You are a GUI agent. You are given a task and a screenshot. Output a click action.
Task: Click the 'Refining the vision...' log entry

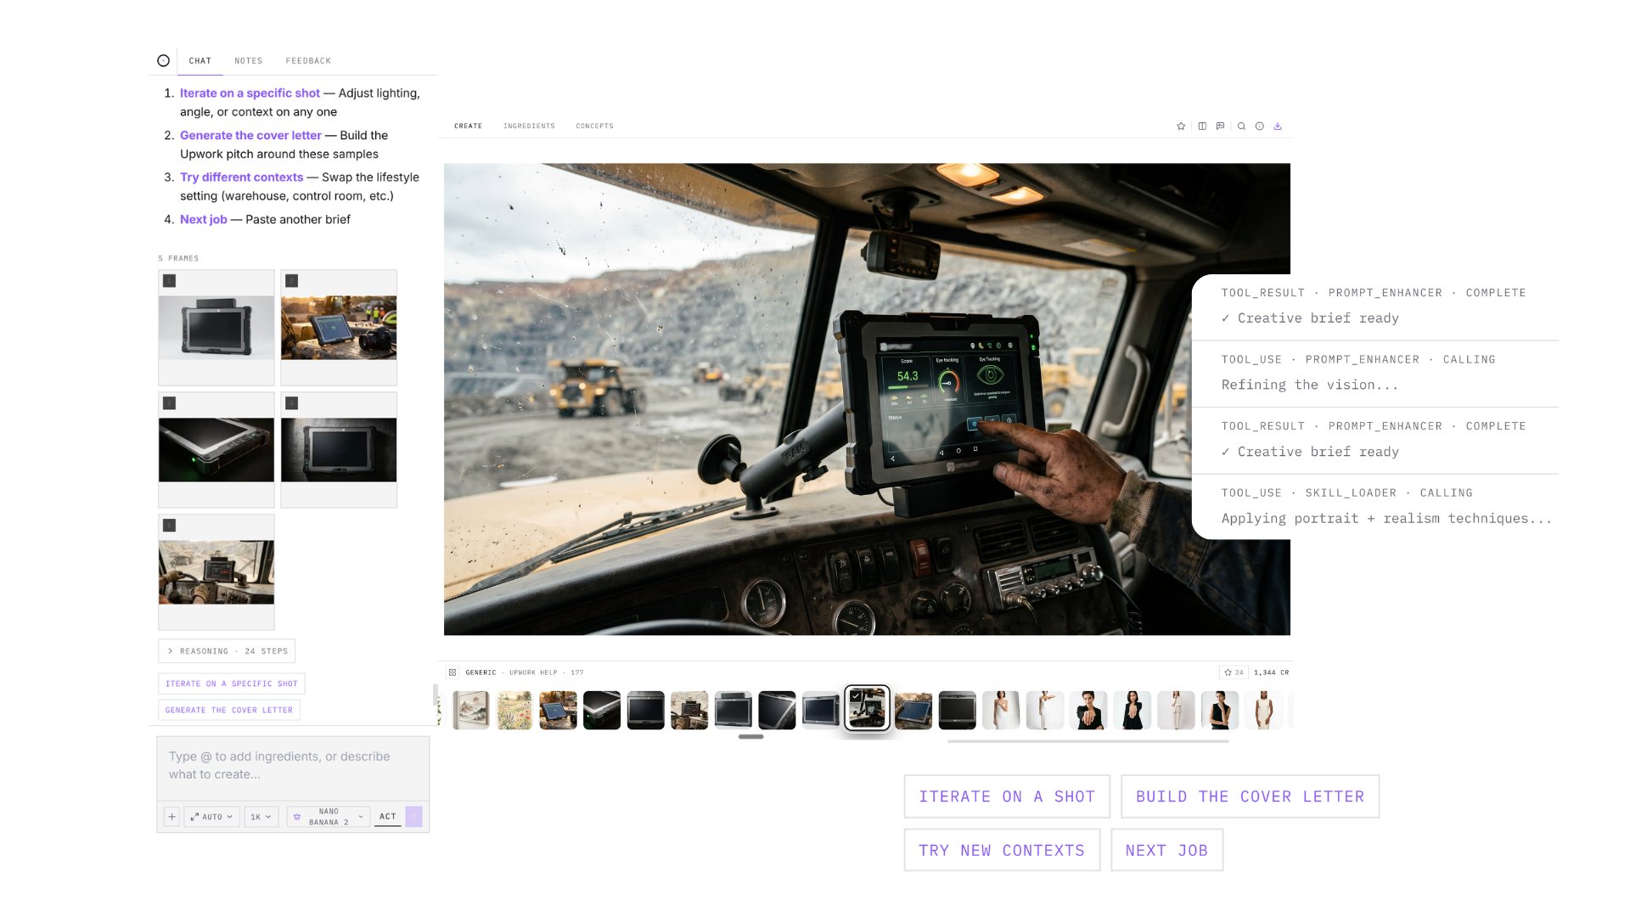tap(1309, 385)
